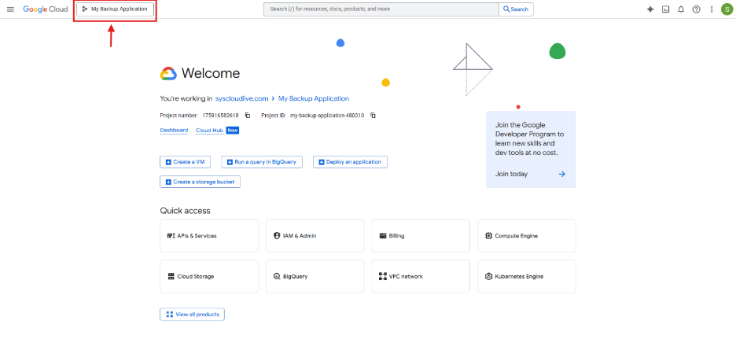Open the IAM & Admin quick access card
Image resolution: width=736 pixels, height=343 pixels.
pyautogui.click(x=315, y=236)
